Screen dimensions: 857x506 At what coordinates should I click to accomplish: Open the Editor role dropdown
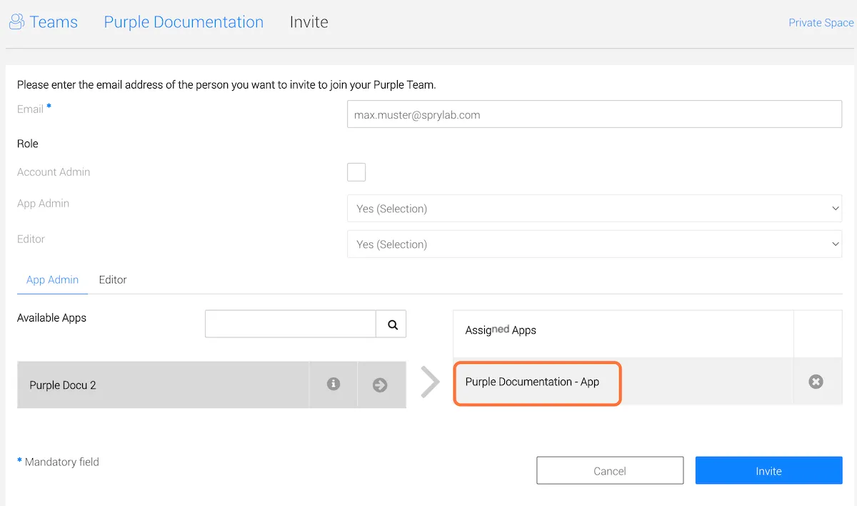[594, 244]
